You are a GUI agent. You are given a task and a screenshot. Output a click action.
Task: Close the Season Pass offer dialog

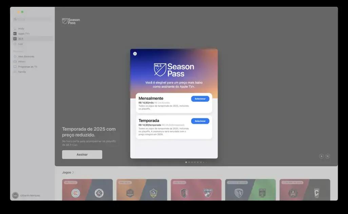pyautogui.click(x=135, y=54)
